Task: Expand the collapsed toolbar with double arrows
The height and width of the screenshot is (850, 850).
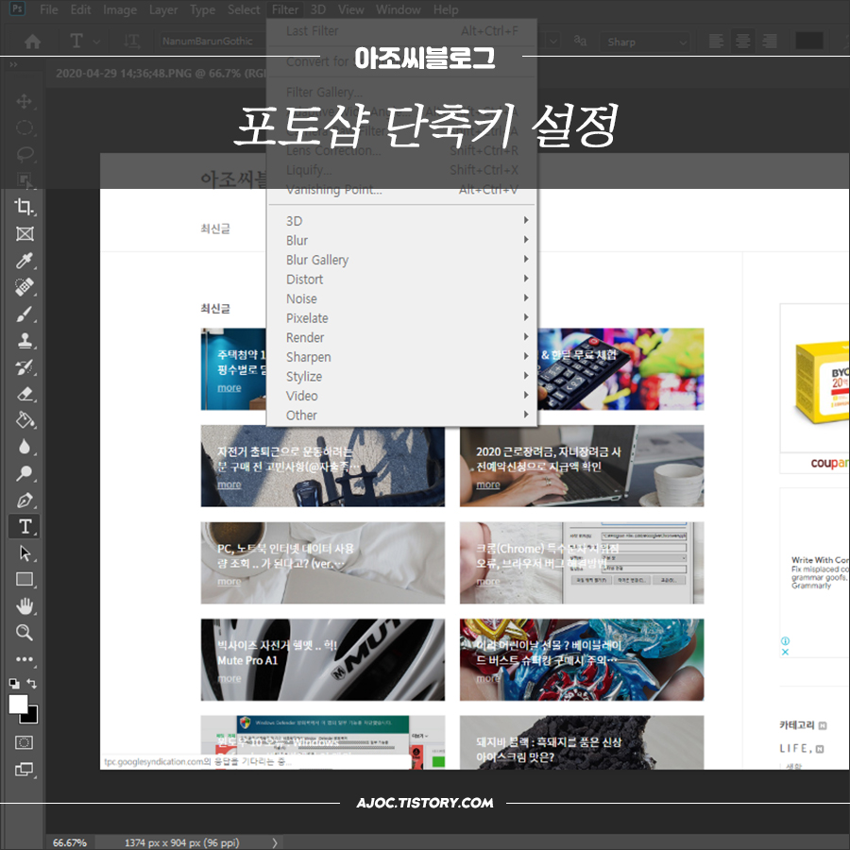Action: (13, 64)
